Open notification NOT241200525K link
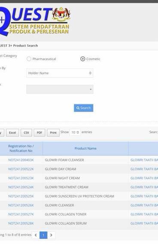 (21, 196)
